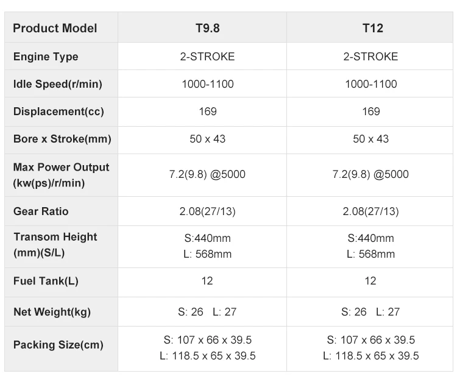
Task: Select the T9.8 column header
Action: [x=207, y=28]
